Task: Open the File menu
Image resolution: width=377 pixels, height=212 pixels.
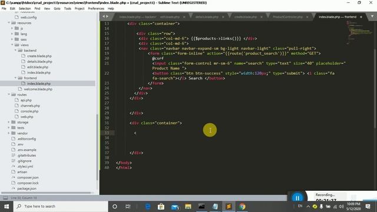Action: 4,8
